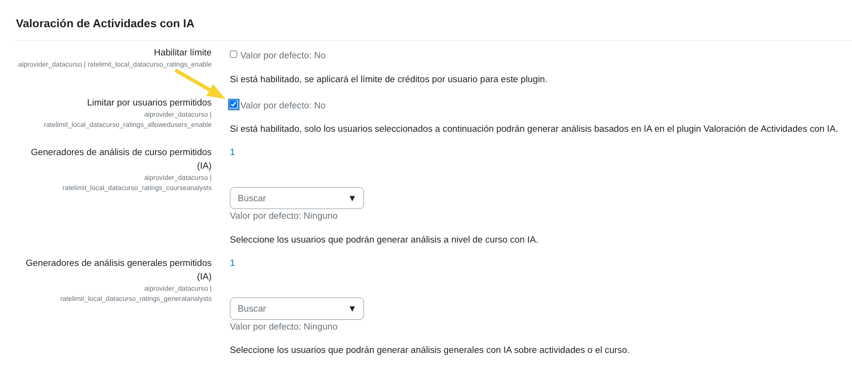Click the 'Habilitar límite' setting label
Viewport: 852px width, 367px height.
tap(182, 52)
